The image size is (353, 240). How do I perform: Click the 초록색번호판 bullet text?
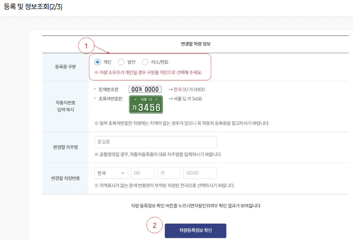click(110, 99)
